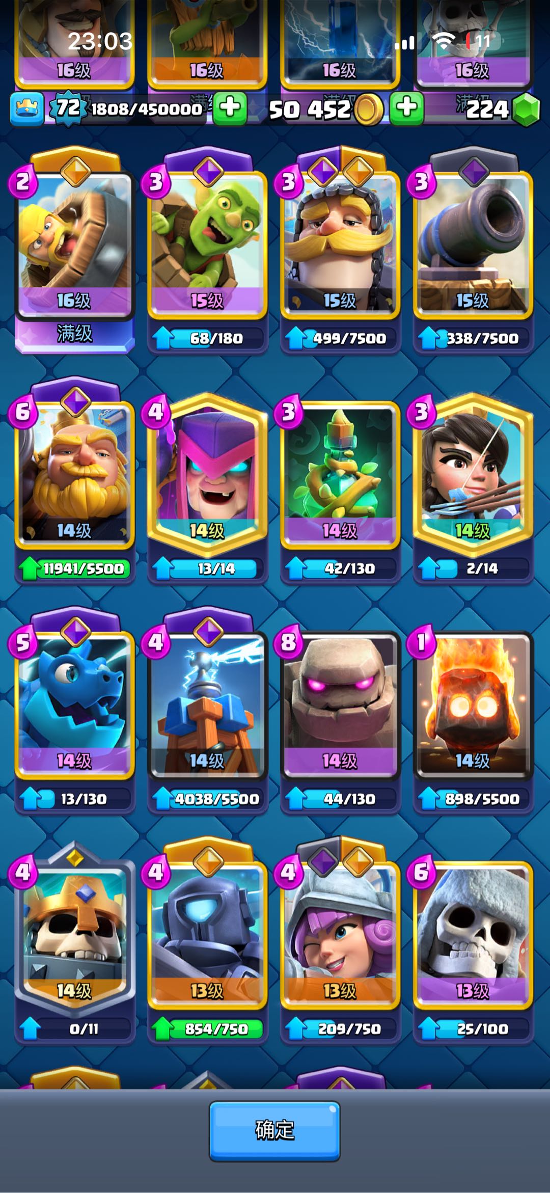The image size is (550, 1193).
Task: Confirm with the blue 确定 button
Action: tap(275, 1131)
